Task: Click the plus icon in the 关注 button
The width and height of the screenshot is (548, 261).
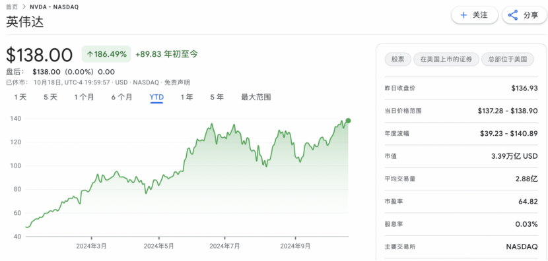Action: click(463, 15)
